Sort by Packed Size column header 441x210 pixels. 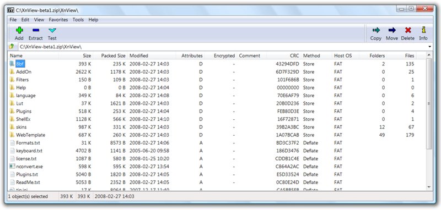click(110, 56)
